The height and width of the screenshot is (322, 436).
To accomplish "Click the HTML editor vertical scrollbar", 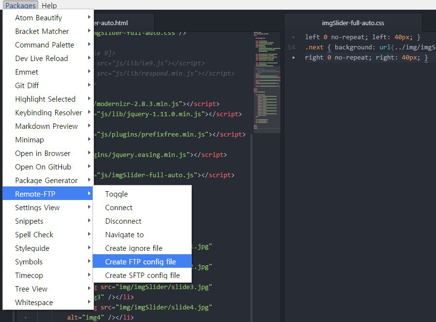I will pos(251,228).
